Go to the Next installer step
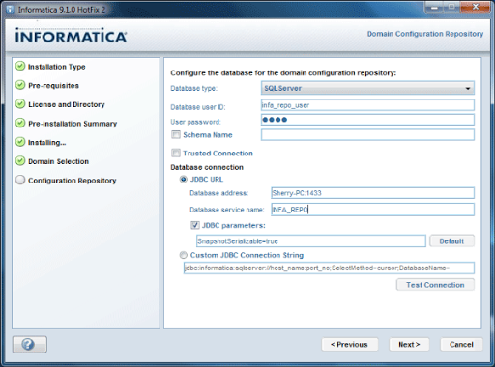495x367 pixels. tap(409, 344)
